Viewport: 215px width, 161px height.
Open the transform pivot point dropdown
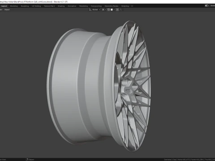[x=104, y=10]
